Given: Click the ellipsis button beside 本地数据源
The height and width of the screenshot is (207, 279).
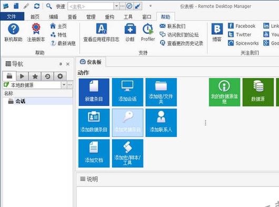Looking at the screenshot, I should [69, 85].
